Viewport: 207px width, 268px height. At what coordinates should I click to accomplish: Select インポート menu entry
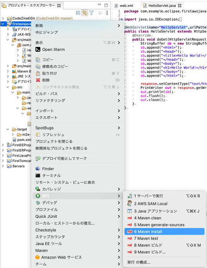point(78,111)
